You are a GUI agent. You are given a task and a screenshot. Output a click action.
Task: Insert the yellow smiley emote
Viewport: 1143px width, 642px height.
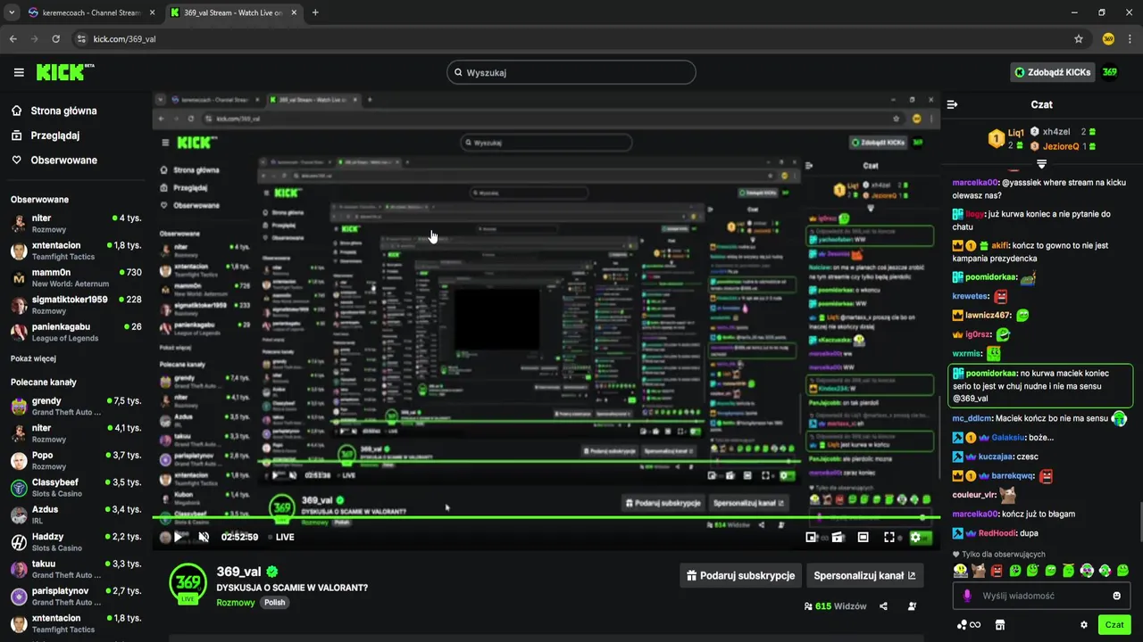[x=961, y=571]
